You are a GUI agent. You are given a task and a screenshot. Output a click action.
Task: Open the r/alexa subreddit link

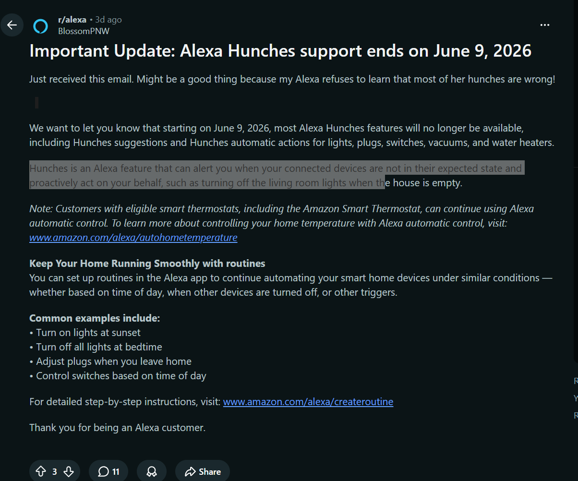click(x=72, y=20)
